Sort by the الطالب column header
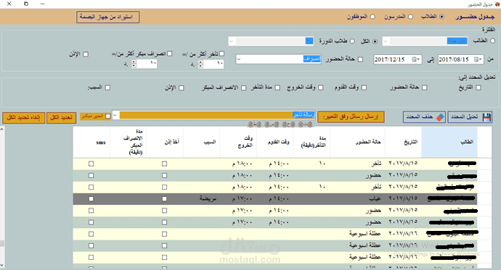 click(449, 142)
